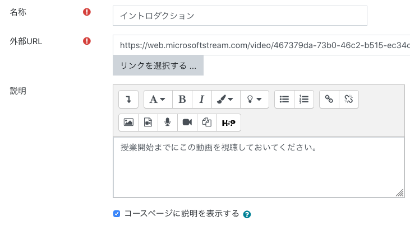The height and width of the screenshot is (226, 410).
Task: Click the コースページに説明を表示する label text
Action: coord(182,214)
